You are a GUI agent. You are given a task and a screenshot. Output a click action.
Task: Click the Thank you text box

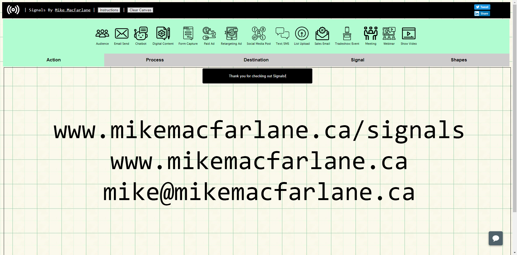point(257,76)
